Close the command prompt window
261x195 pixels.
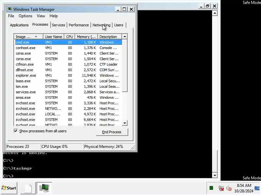[215, 6]
